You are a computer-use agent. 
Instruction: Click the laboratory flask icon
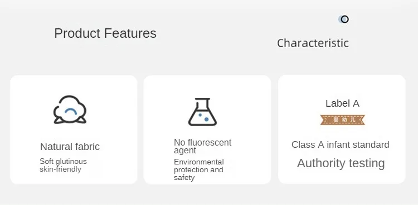203,112
